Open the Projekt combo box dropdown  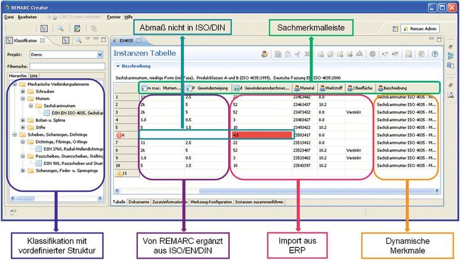(x=99, y=55)
